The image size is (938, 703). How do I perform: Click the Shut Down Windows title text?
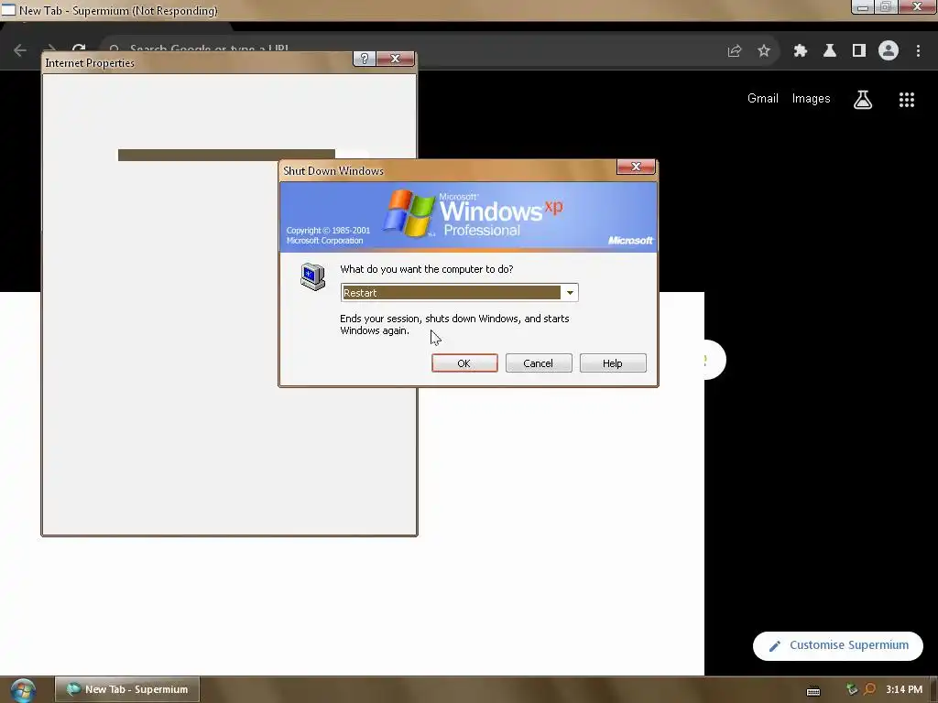tap(333, 171)
